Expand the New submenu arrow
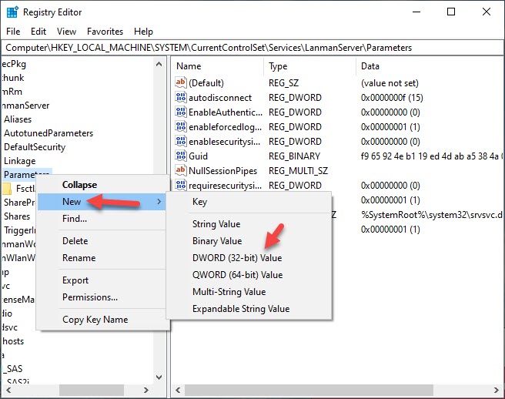Image resolution: width=505 pixels, height=399 pixels. coord(159,202)
